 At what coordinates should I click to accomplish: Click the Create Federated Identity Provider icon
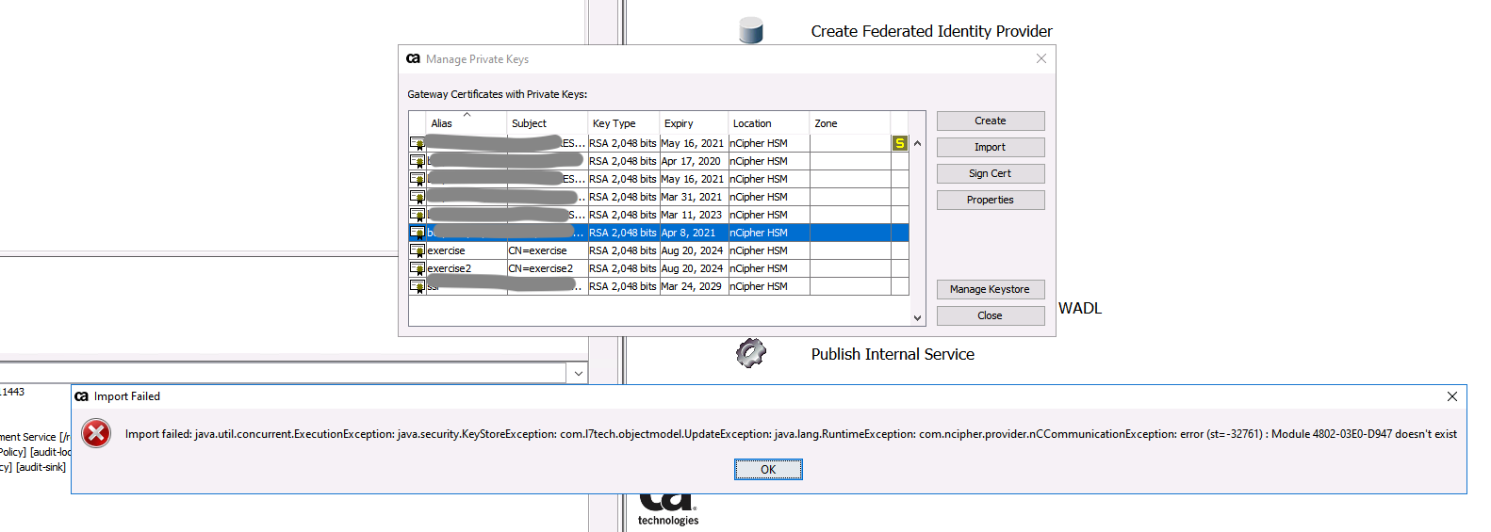tap(750, 30)
